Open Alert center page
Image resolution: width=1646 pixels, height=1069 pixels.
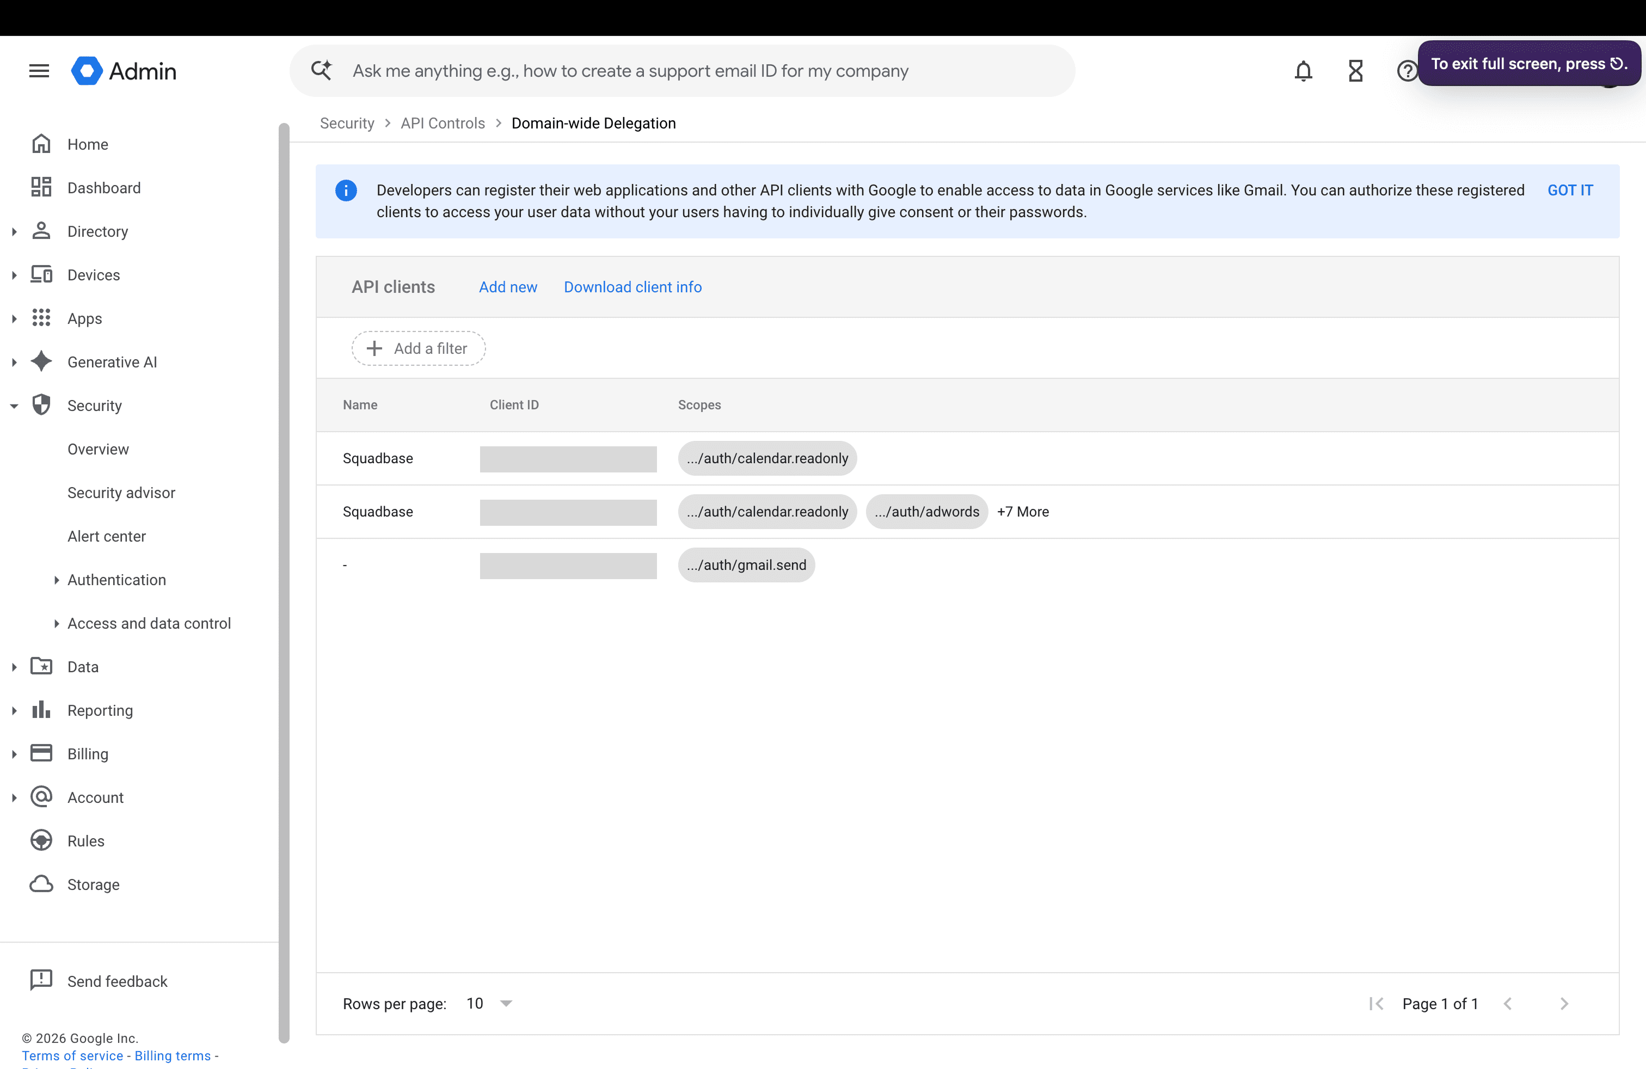coord(107,536)
